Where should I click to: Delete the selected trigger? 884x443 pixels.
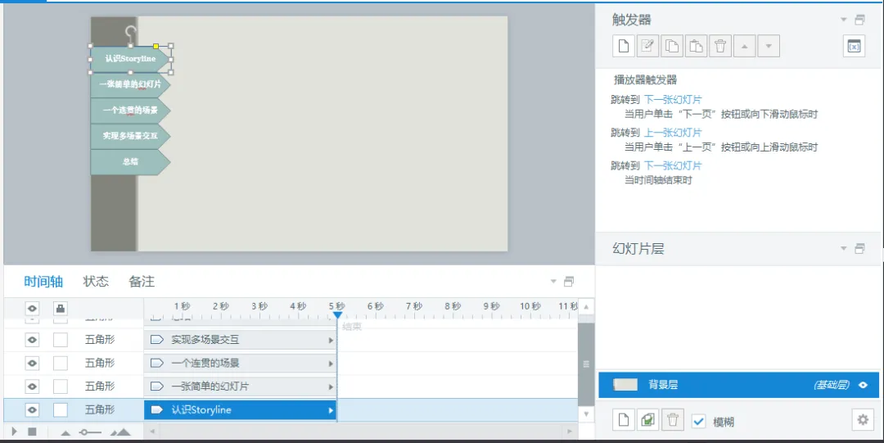[720, 47]
